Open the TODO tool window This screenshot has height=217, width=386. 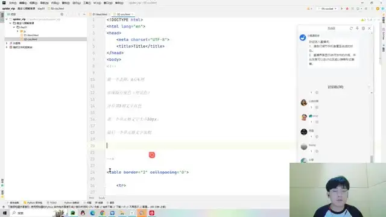click(x=52, y=203)
